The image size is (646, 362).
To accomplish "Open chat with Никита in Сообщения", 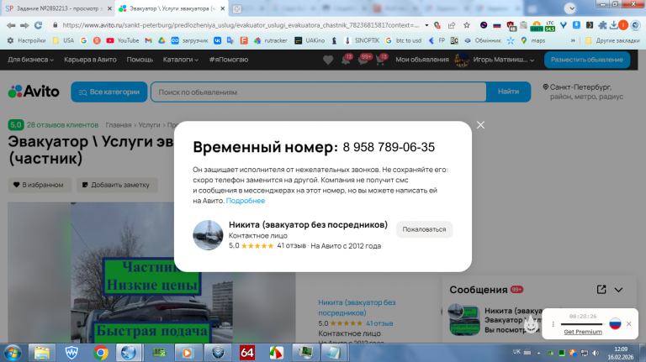I will pos(492,320).
